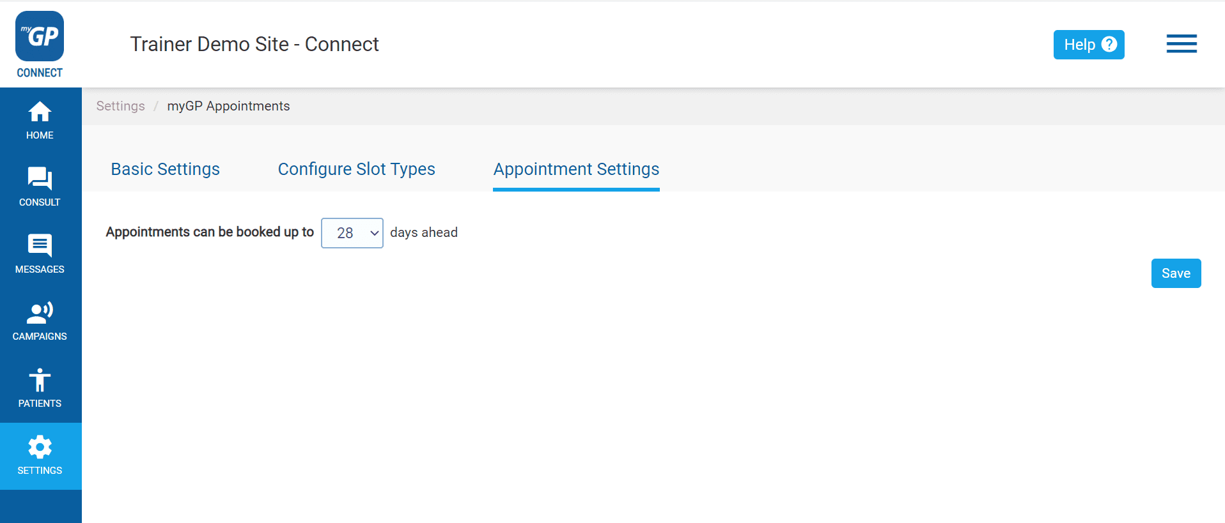
Task: Click the dropdown chevron arrow next to 28
Action: [x=375, y=233]
